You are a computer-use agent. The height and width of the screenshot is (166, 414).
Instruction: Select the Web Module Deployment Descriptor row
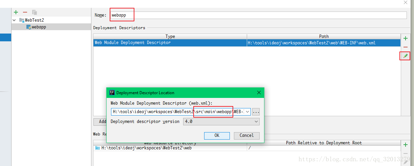247,43
